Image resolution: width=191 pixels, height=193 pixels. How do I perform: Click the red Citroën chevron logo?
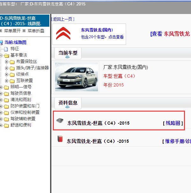63,33
